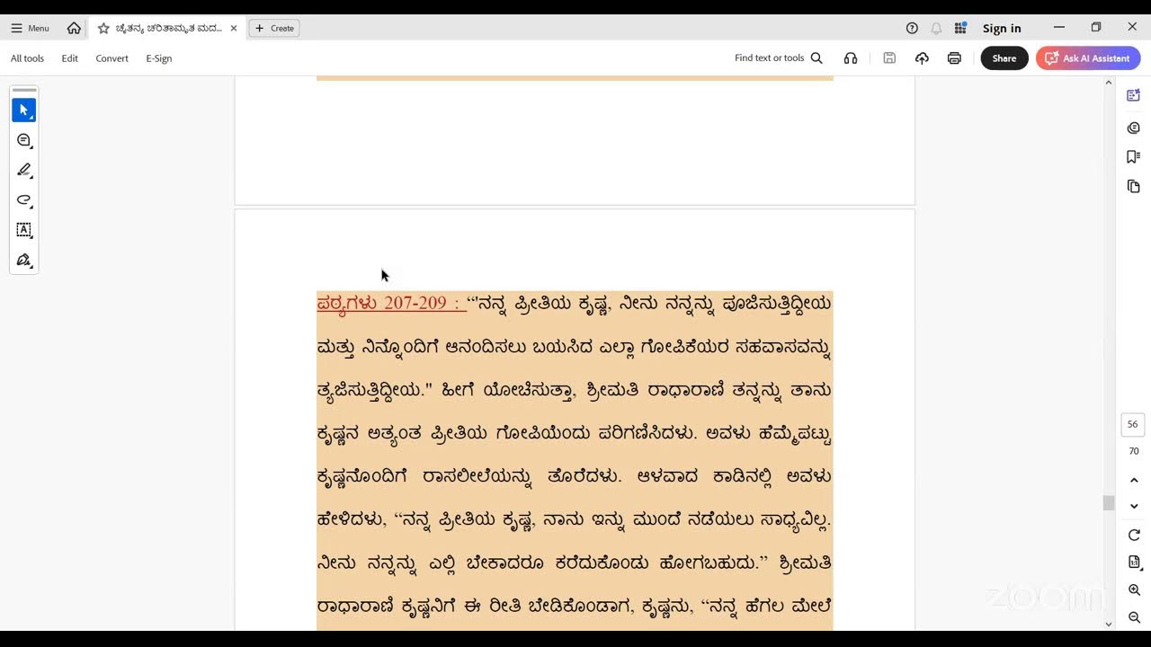Open the AI assistant side panel icon
This screenshot has height=647, width=1151.
[1133, 95]
